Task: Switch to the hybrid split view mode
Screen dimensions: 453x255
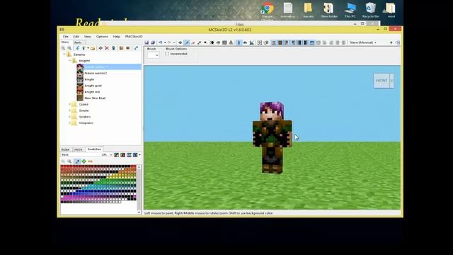Action: 252,42
